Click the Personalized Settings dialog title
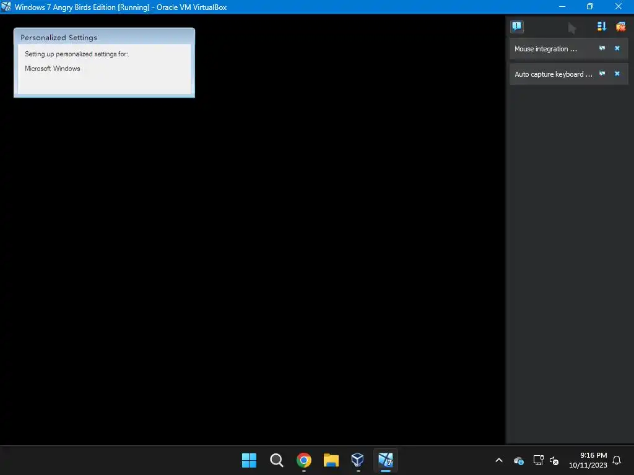The image size is (634, 475). coord(59,38)
